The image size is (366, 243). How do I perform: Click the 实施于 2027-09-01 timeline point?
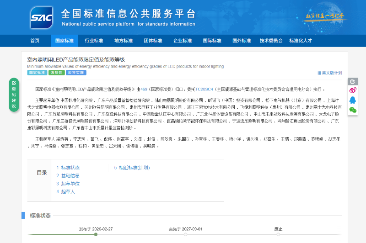[x=185, y=234]
